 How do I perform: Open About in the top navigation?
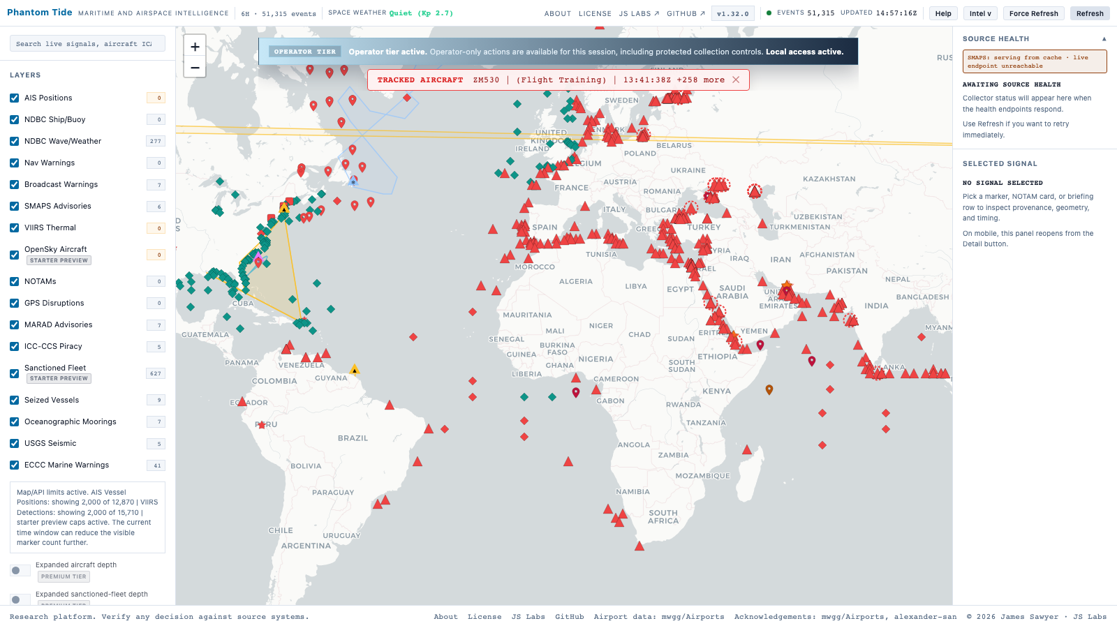tap(558, 13)
